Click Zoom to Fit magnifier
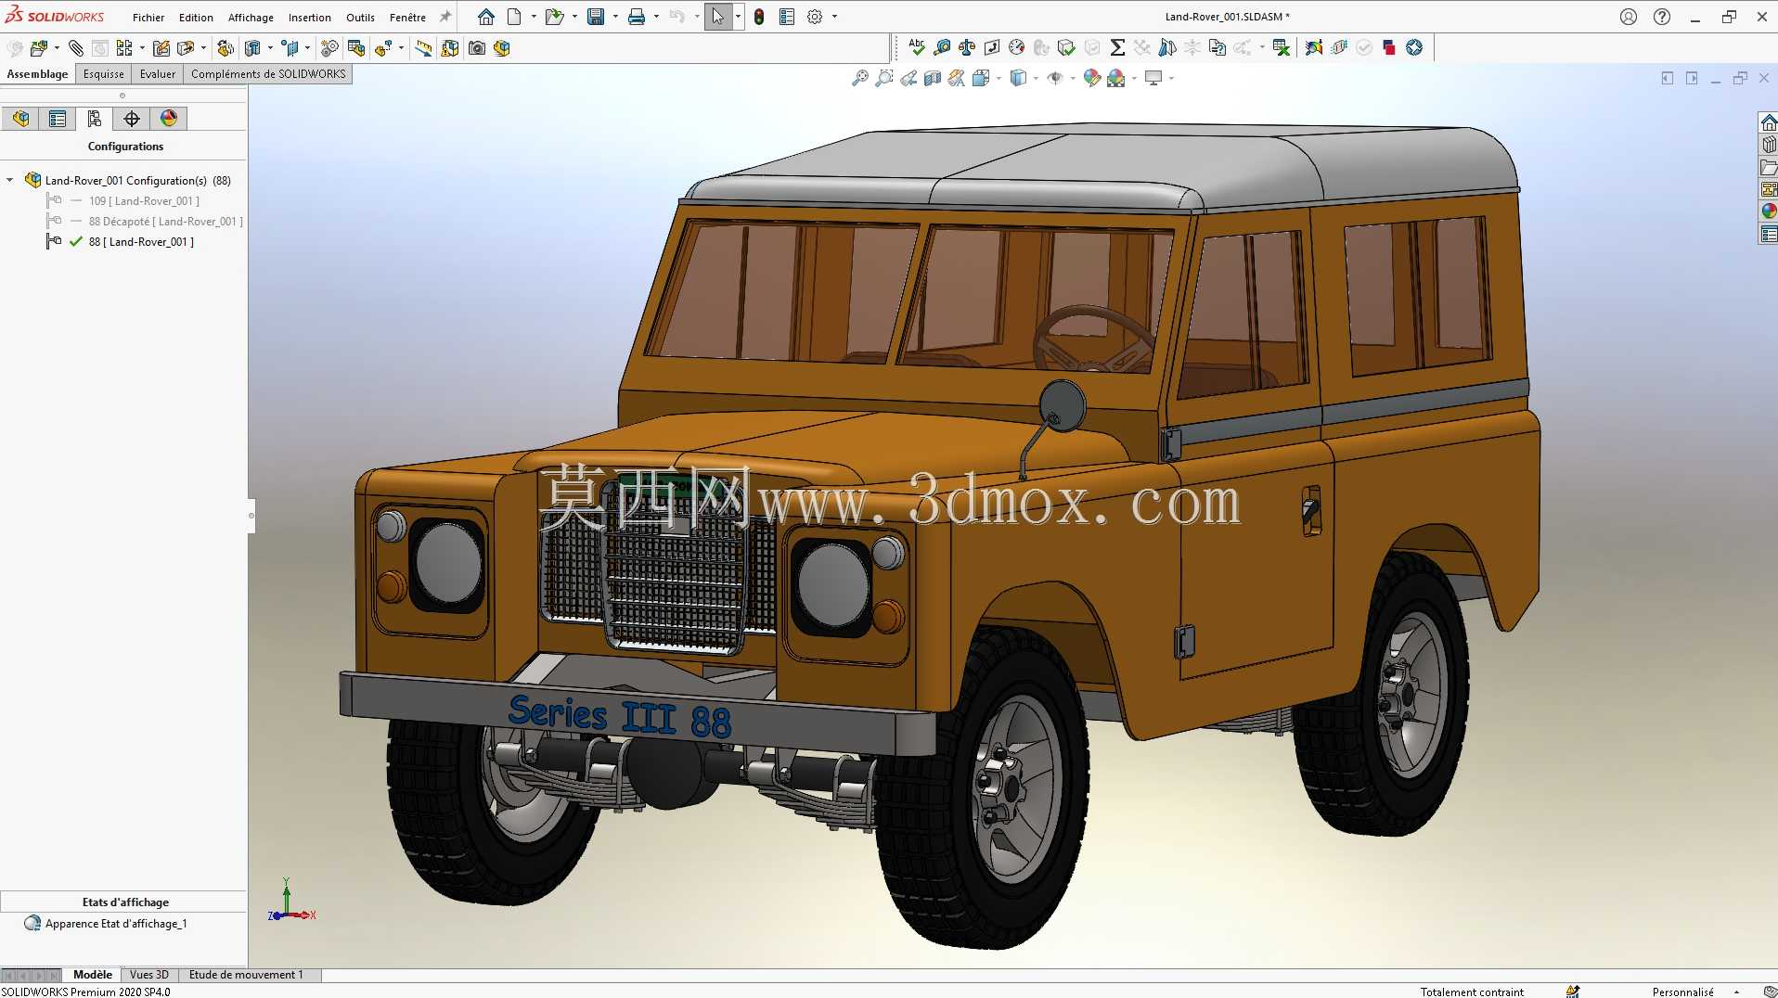This screenshot has height=998, width=1778. 860,78
